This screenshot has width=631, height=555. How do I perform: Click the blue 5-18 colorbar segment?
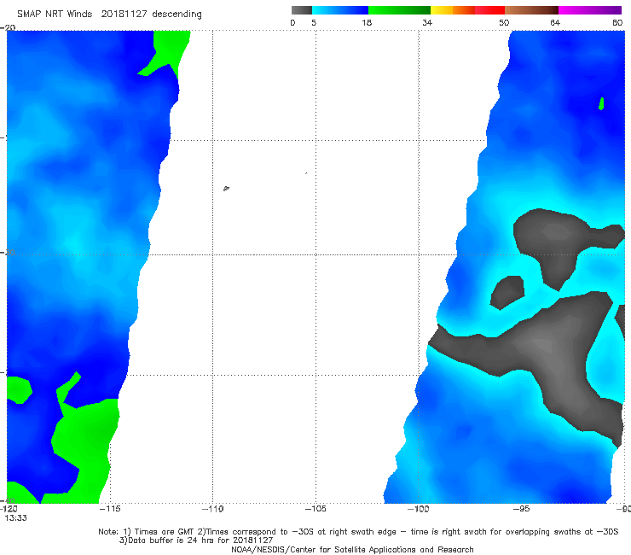pyautogui.click(x=340, y=10)
